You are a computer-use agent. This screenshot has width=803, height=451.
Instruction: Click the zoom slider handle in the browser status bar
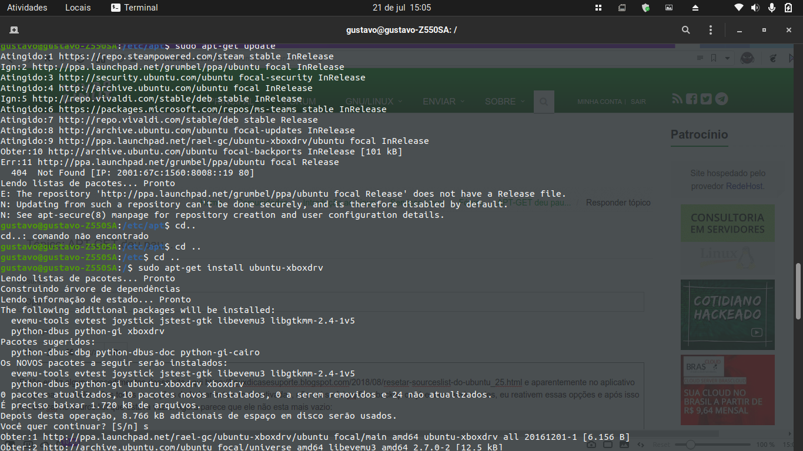(691, 445)
